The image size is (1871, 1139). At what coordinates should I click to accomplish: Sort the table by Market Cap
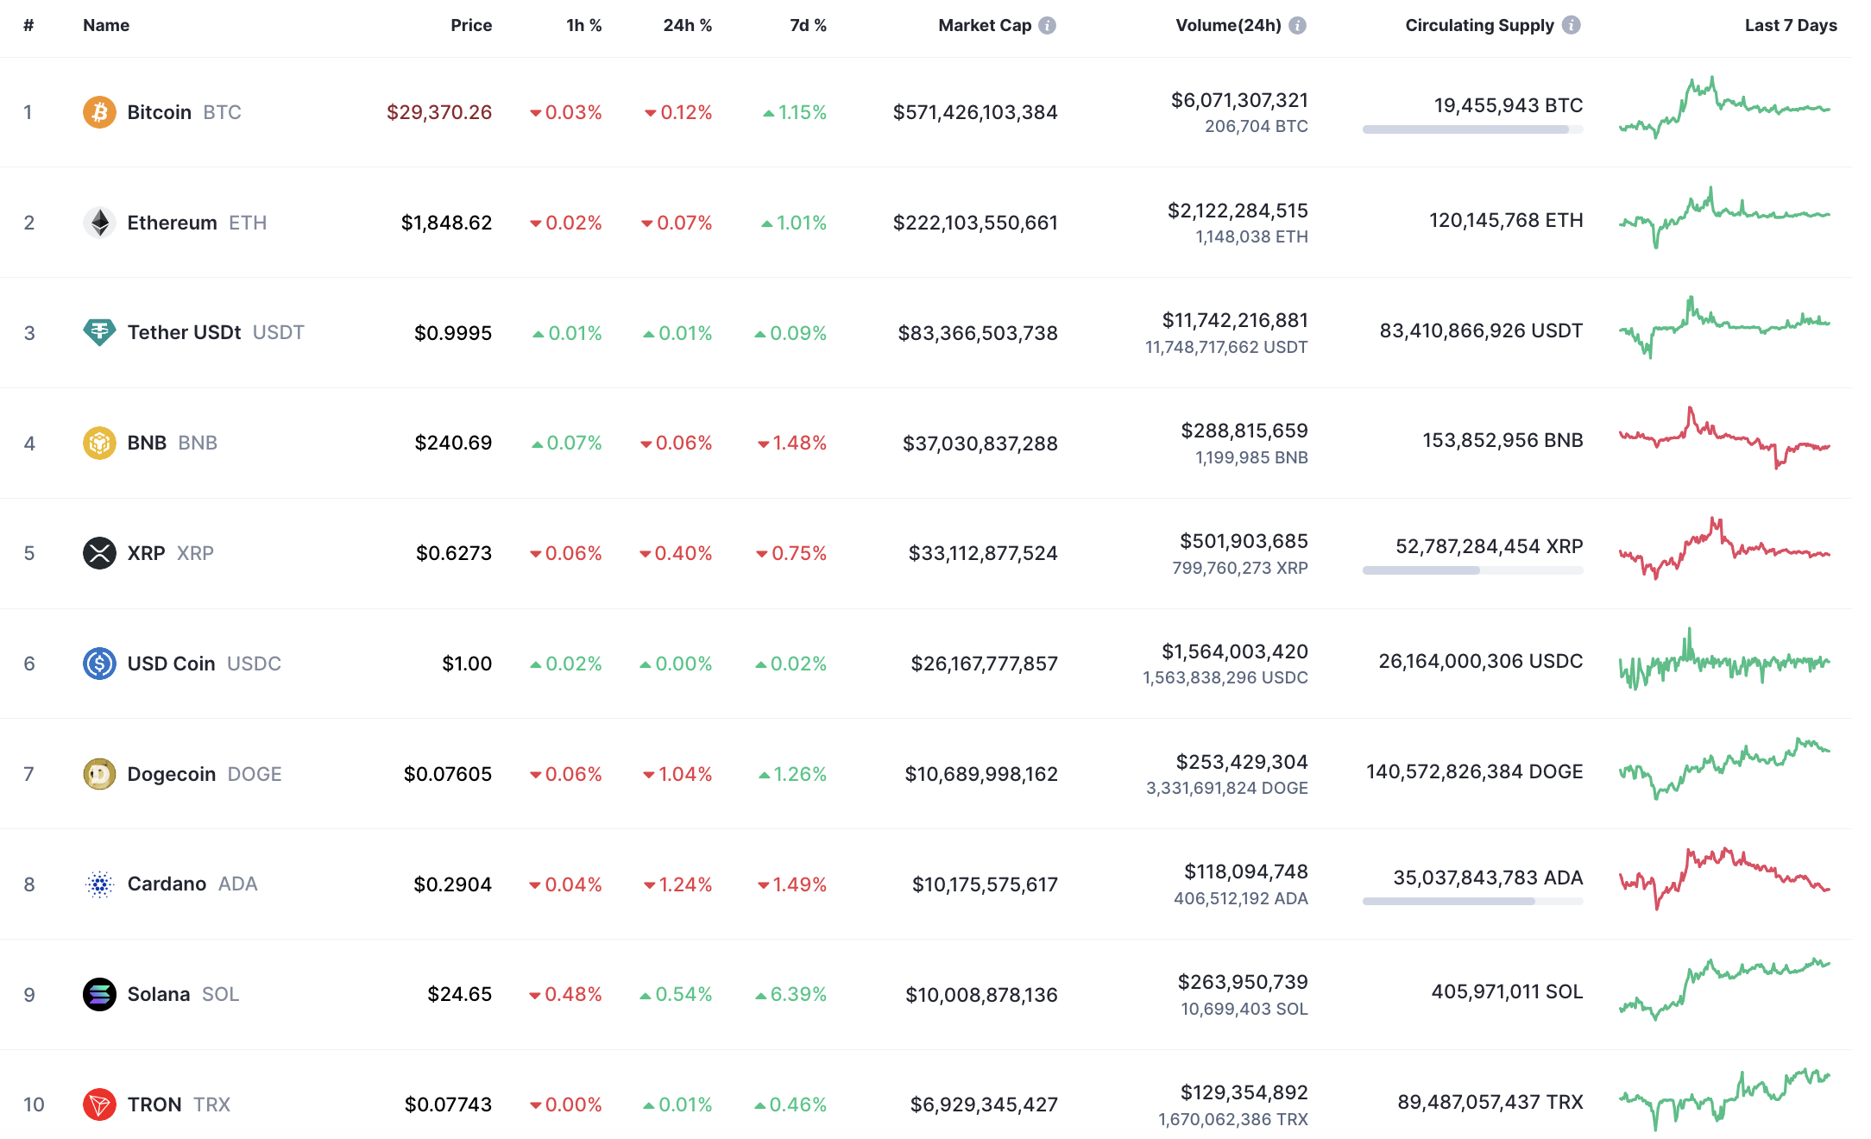[985, 25]
